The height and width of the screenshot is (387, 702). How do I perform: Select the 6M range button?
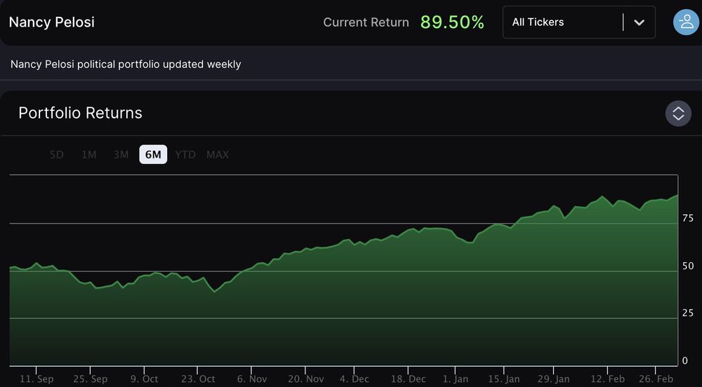[x=153, y=154]
